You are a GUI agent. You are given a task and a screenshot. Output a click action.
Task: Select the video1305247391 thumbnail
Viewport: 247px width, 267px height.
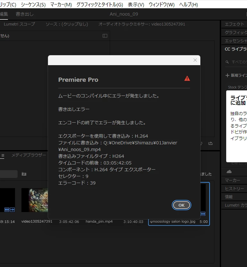pyautogui.click(x=35, y=200)
